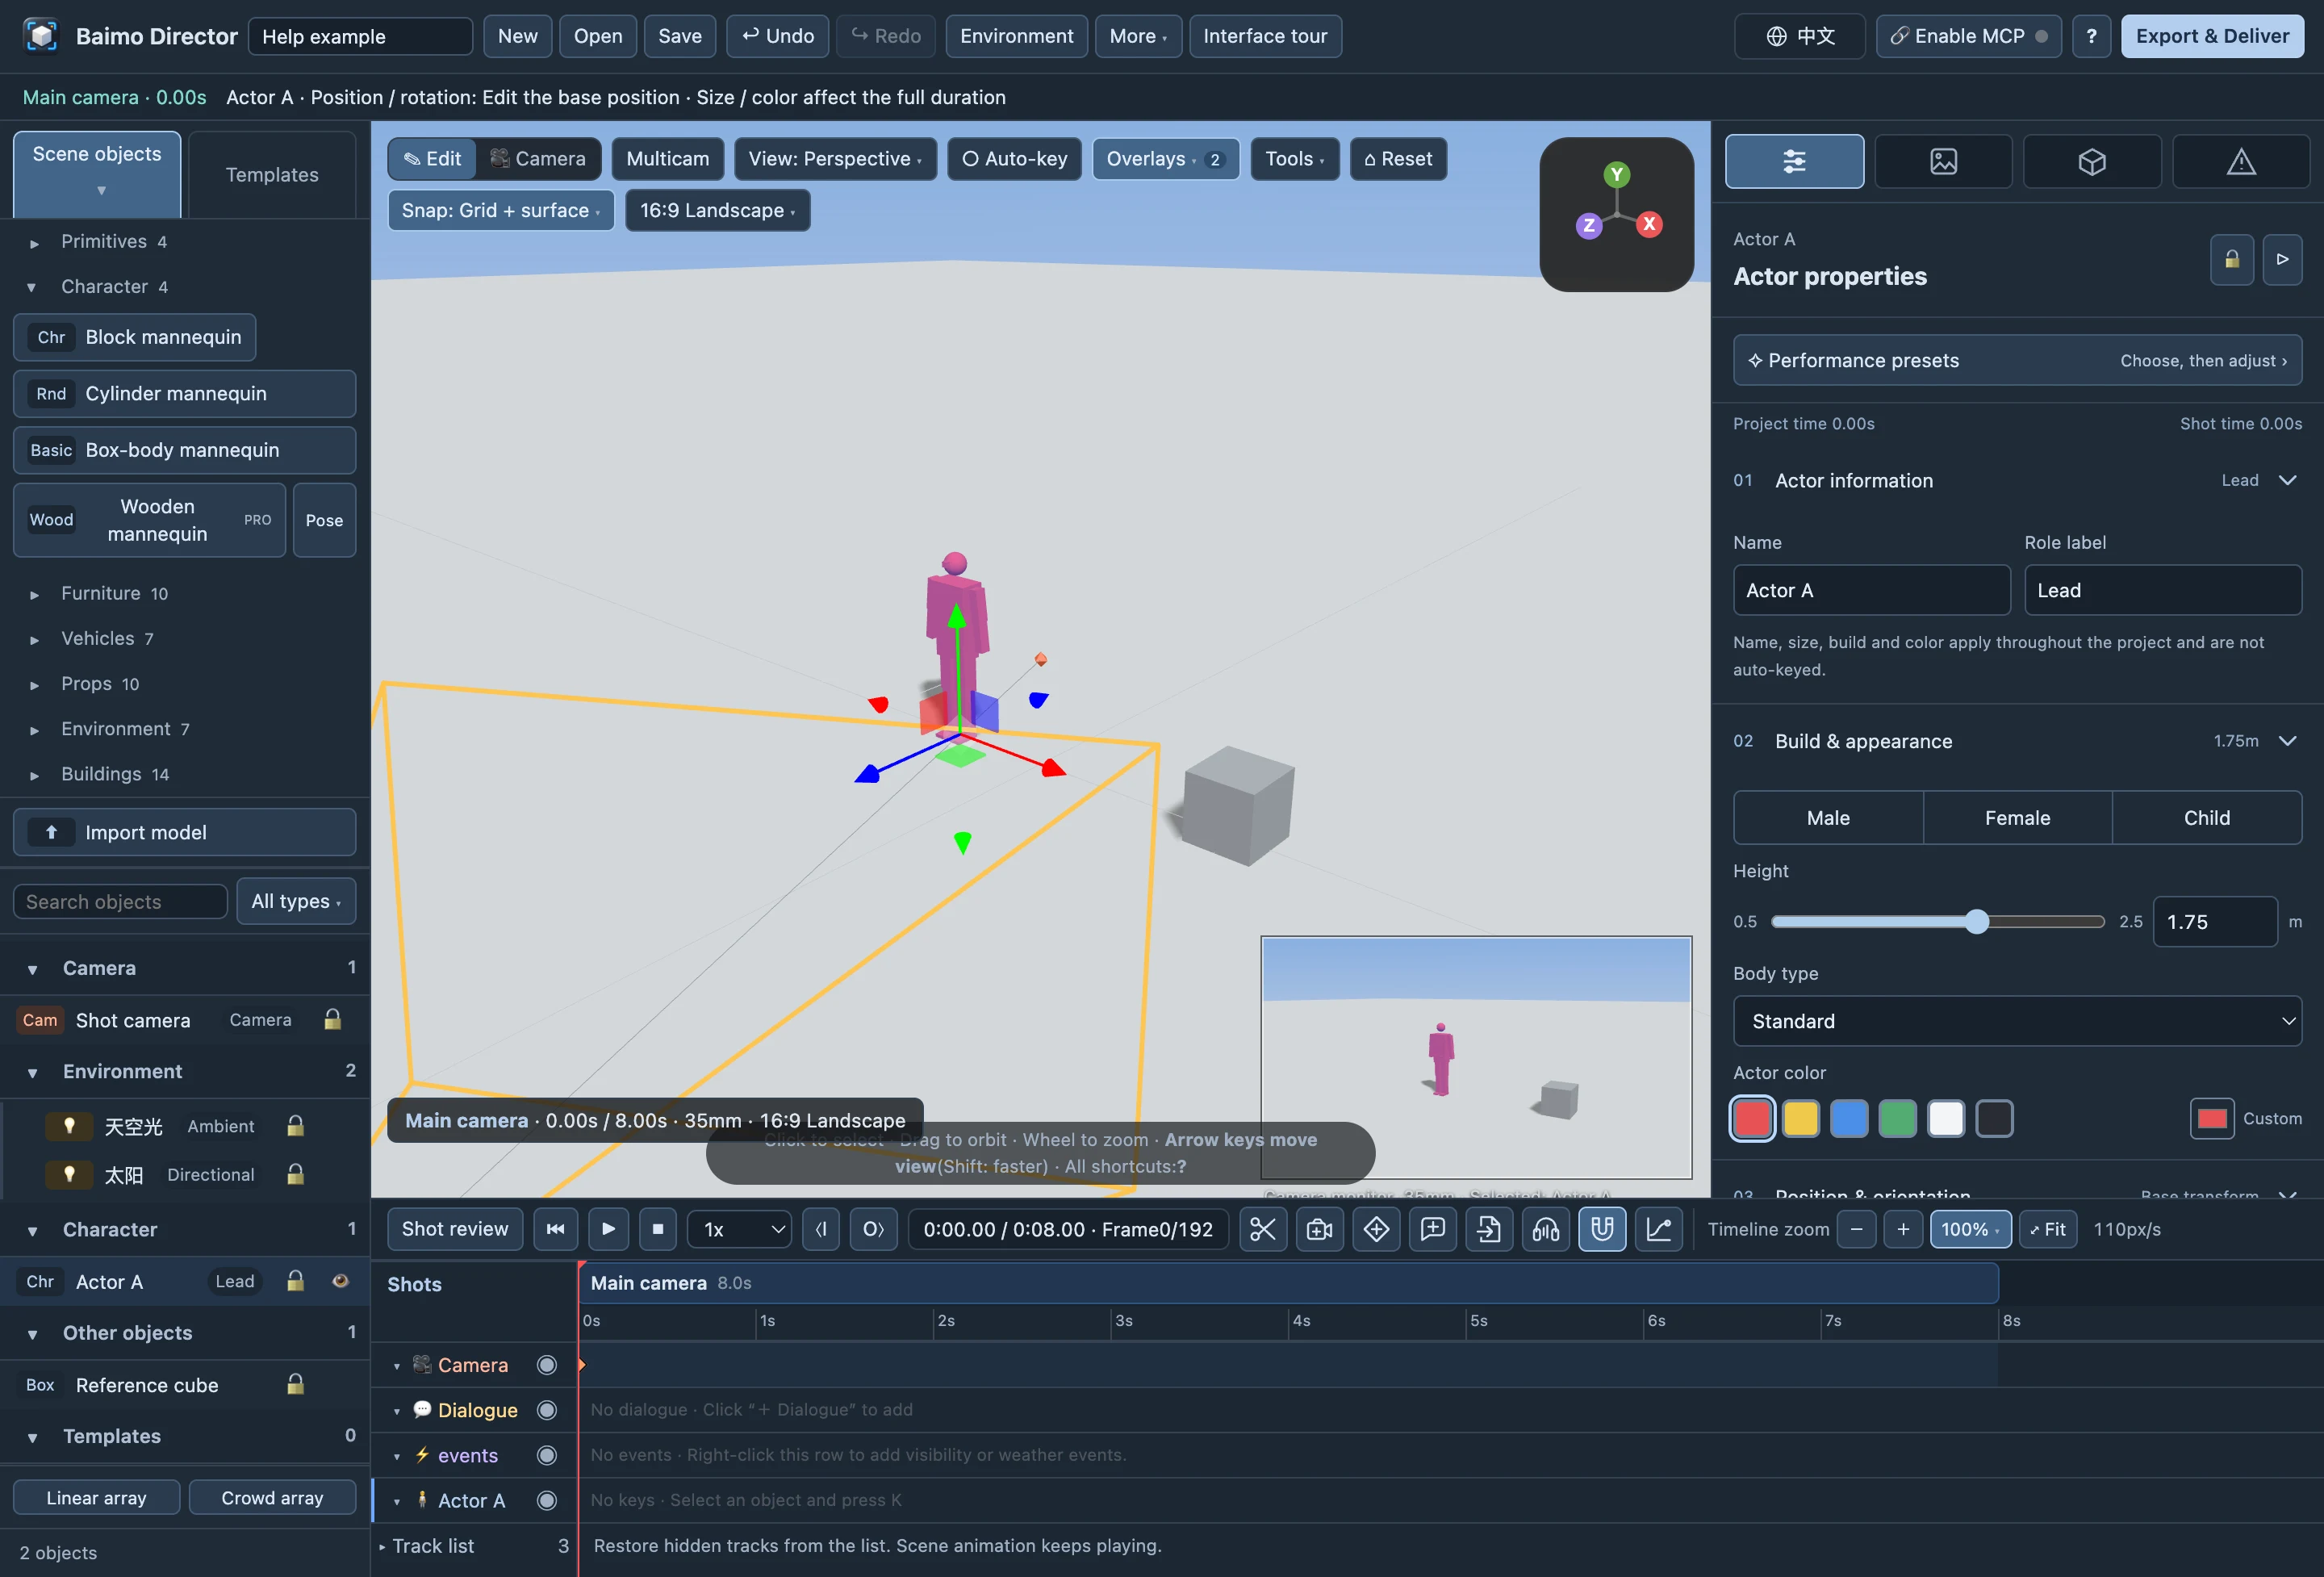The width and height of the screenshot is (2324, 1577).
Task: Click the scissors split-shot icon
Action: (1263, 1229)
